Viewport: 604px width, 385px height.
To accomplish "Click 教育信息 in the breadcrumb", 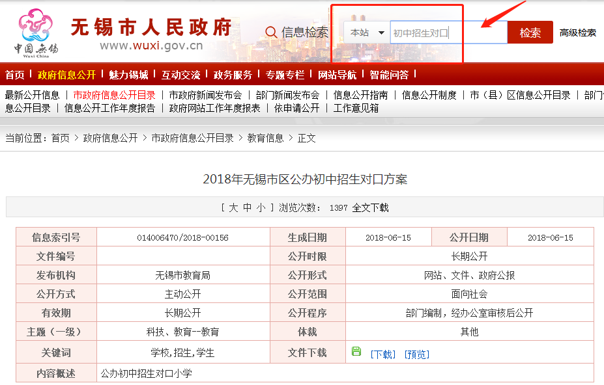I will [265, 138].
